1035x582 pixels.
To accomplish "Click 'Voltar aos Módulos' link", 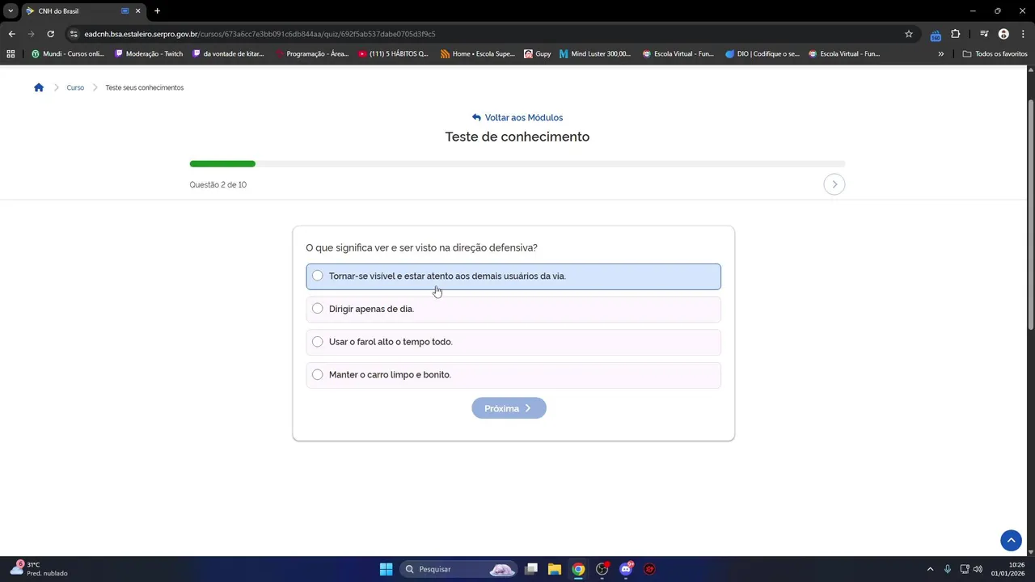I will point(517,117).
